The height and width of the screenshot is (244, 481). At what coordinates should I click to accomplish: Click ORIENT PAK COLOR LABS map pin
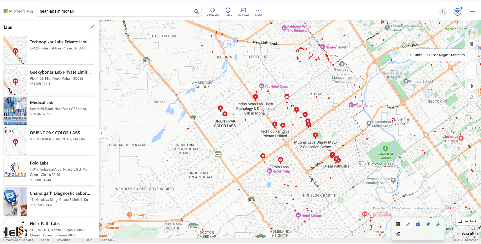tap(225, 115)
